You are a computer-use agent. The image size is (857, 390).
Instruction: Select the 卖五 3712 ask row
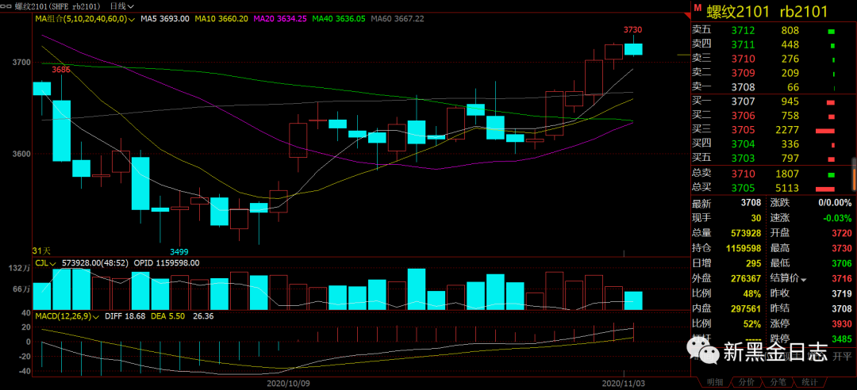coord(772,31)
